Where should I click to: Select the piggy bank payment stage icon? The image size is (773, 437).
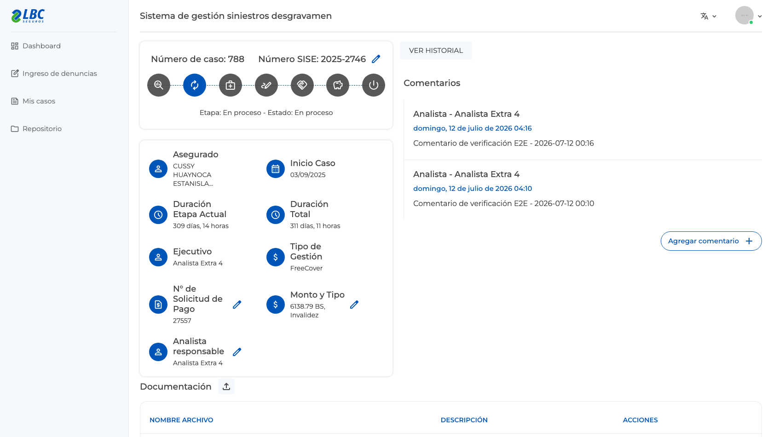pyautogui.click(x=338, y=85)
